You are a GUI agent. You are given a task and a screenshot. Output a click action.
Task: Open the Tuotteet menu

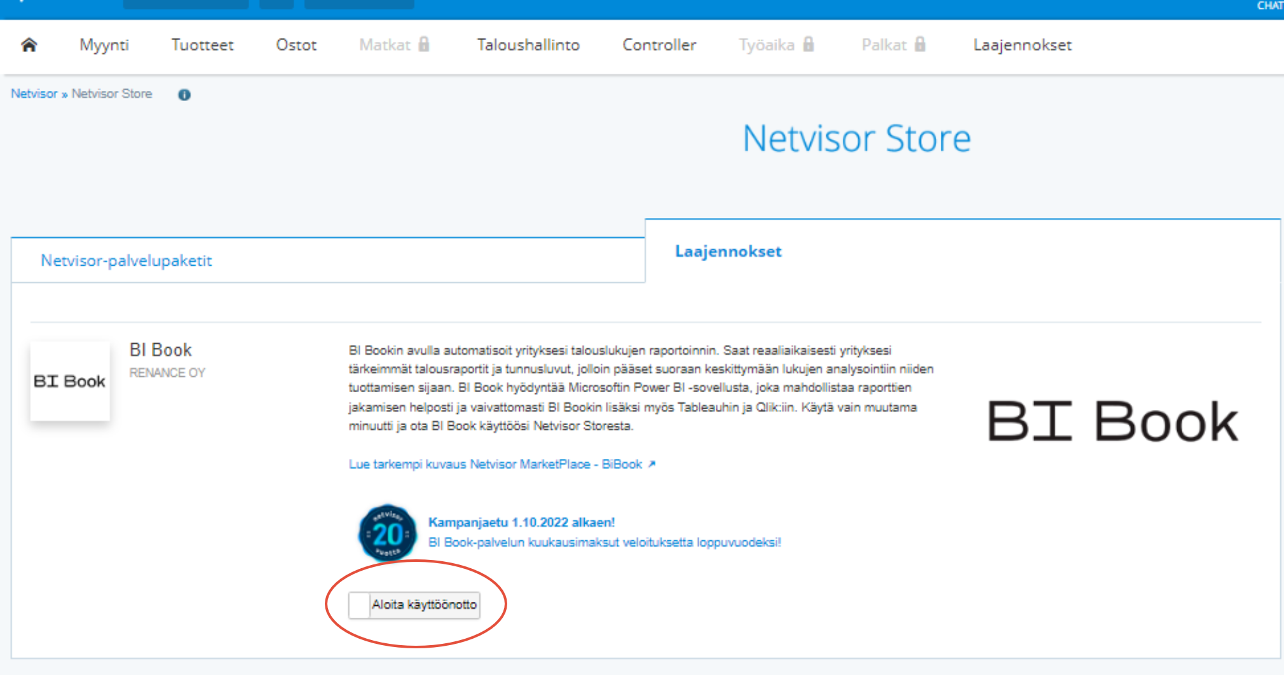203,45
